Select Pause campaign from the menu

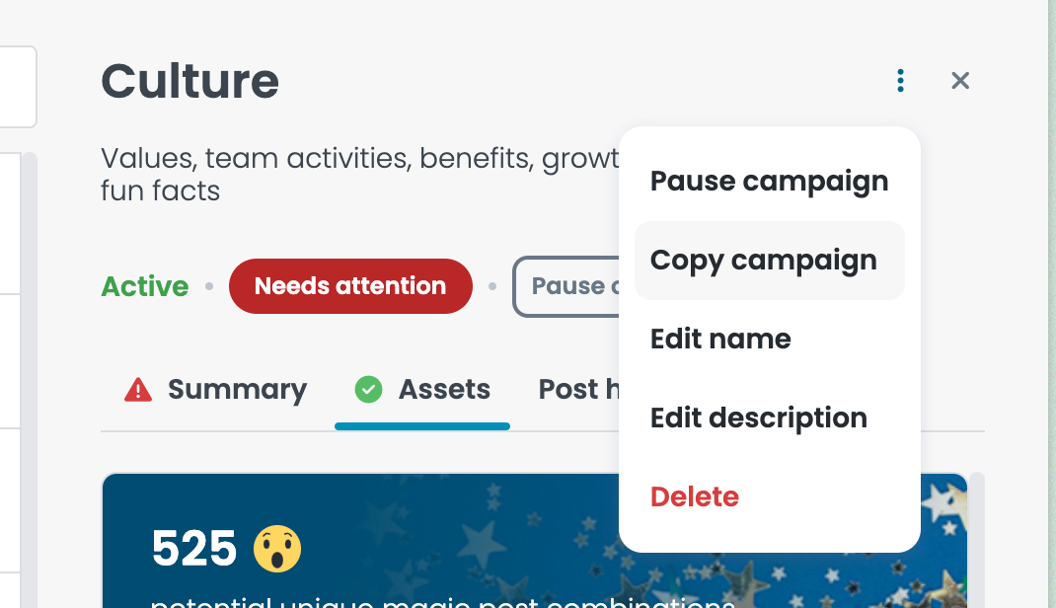[769, 182]
